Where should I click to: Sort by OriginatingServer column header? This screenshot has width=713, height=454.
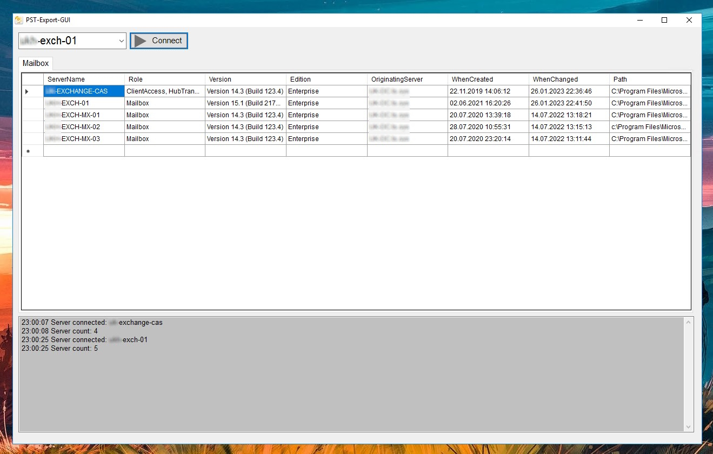point(408,79)
